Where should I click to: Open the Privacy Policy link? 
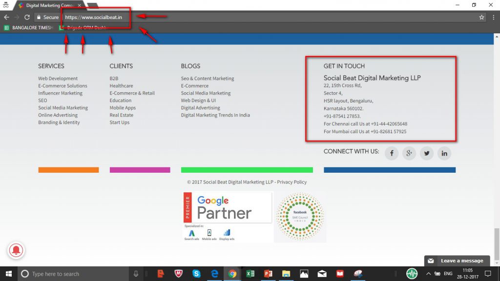(x=292, y=182)
